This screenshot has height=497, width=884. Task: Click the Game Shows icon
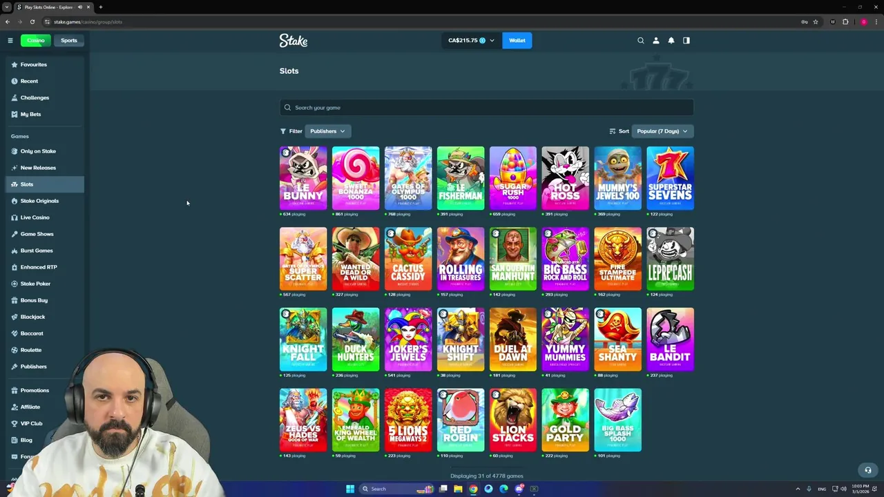(x=15, y=234)
